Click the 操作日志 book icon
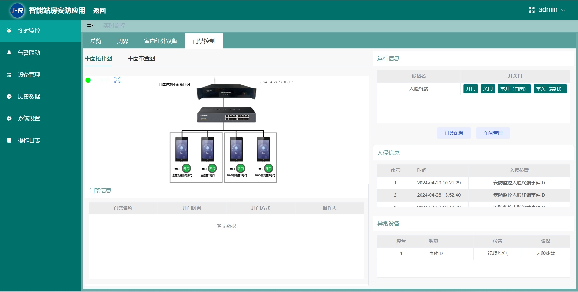This screenshot has height=292, width=578. pos(9,140)
